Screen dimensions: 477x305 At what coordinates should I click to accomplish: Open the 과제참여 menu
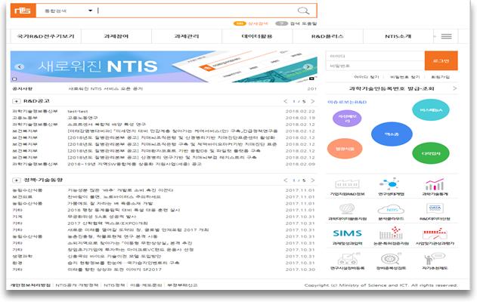[x=117, y=36]
